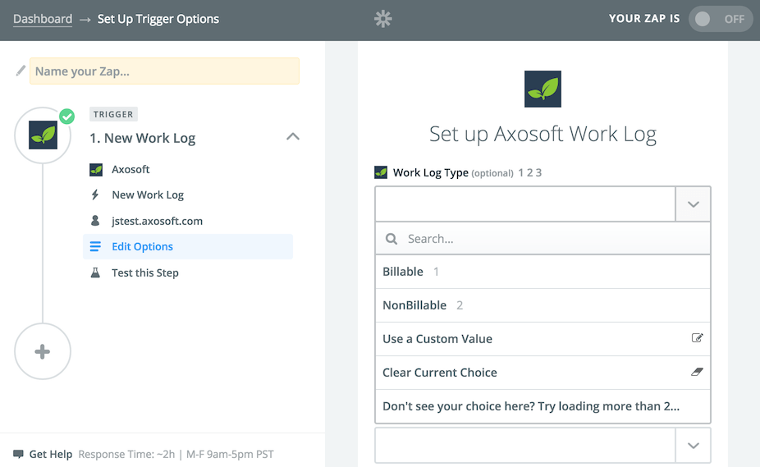Open the Work Log Type dropdown arrow

[694, 204]
